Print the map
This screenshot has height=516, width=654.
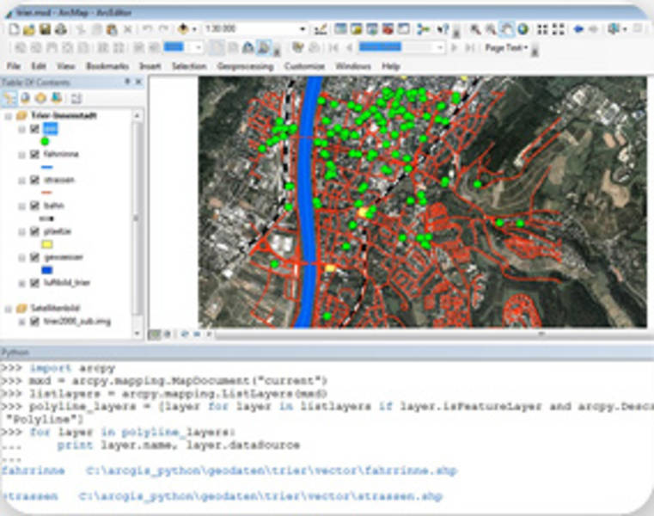(x=61, y=28)
